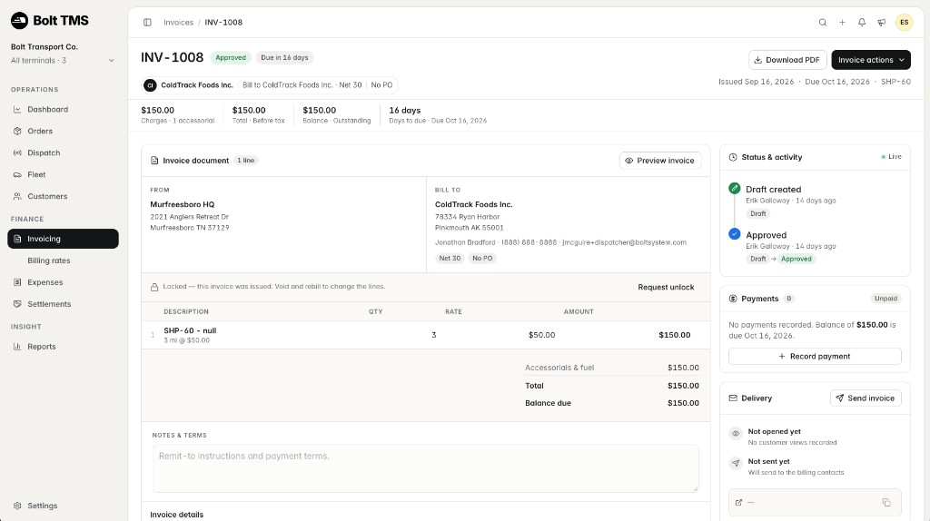Click the Record payment button
This screenshot has height=521, width=930.
[815, 356]
